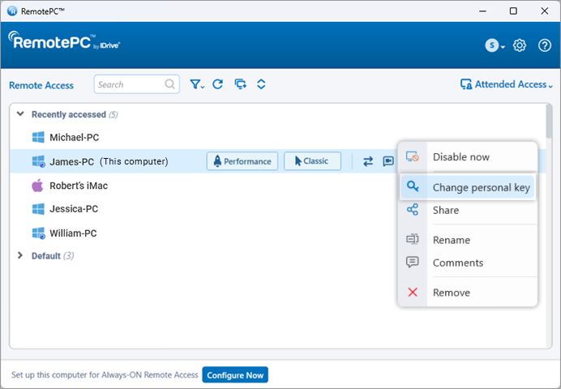Expand the Attended Access dropdown
561x389 pixels.
[x=507, y=84]
